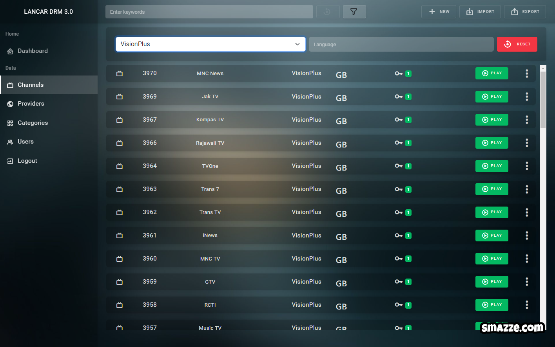Image resolution: width=555 pixels, height=347 pixels.
Task: Open more options for Rajawali TV
Action: point(527,143)
